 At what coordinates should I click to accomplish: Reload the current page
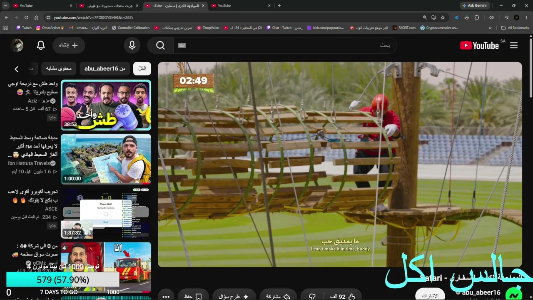click(26, 17)
